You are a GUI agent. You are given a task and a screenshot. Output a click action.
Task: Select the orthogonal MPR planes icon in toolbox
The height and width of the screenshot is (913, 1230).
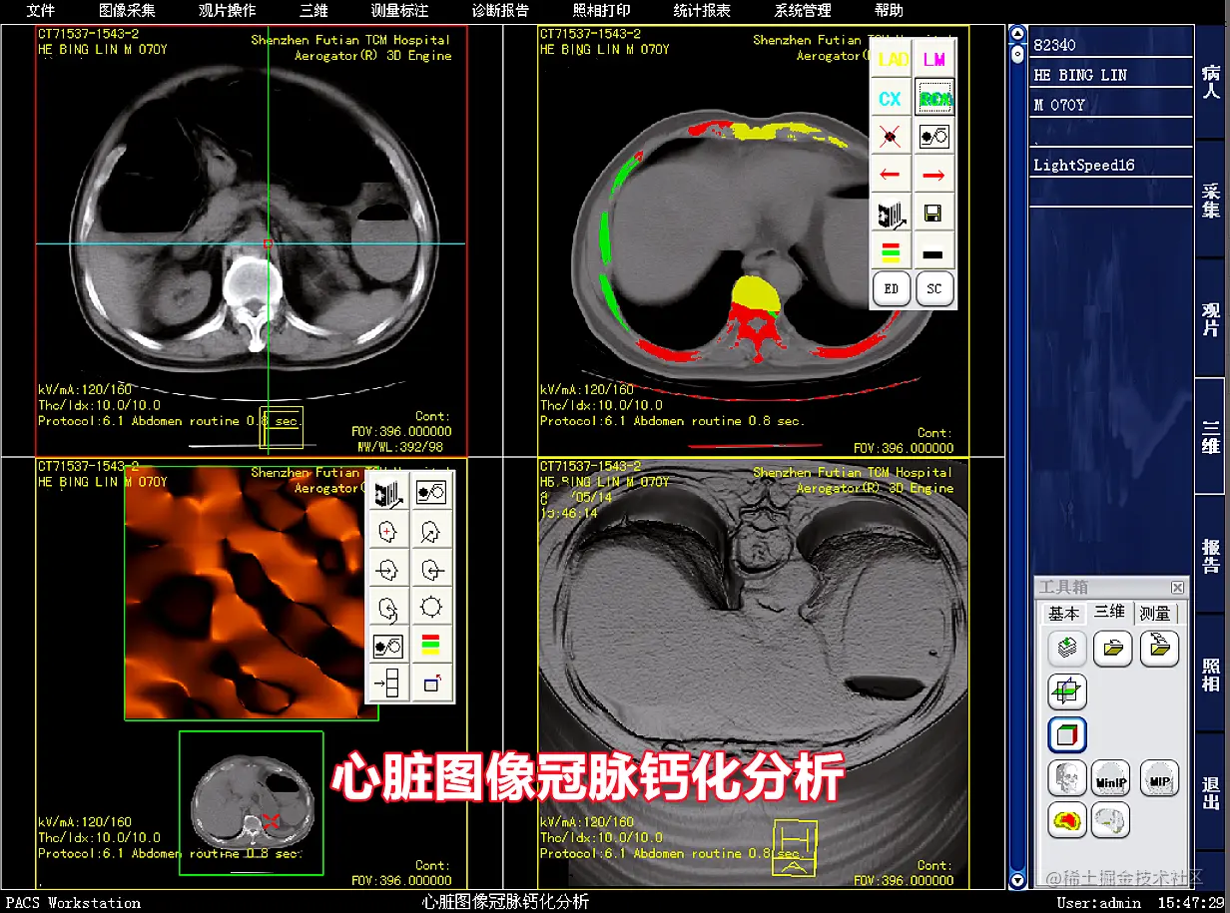(x=1067, y=691)
